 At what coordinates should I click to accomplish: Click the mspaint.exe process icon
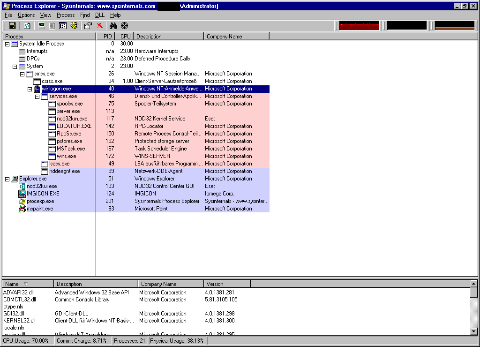(x=22, y=209)
